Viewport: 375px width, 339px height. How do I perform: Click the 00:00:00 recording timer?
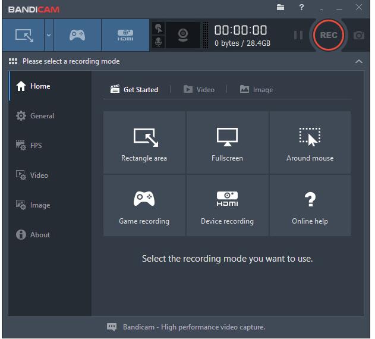point(241,30)
